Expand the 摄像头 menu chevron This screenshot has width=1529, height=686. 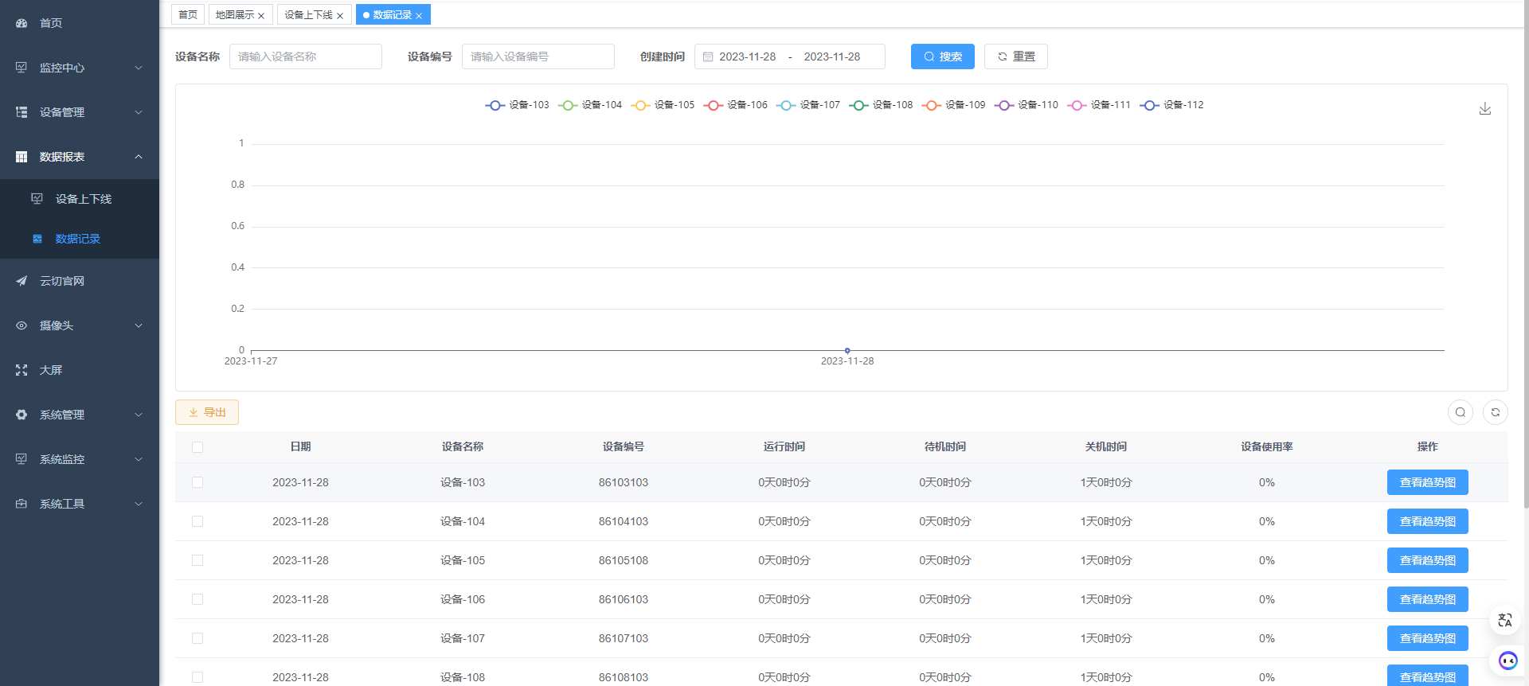tap(139, 325)
